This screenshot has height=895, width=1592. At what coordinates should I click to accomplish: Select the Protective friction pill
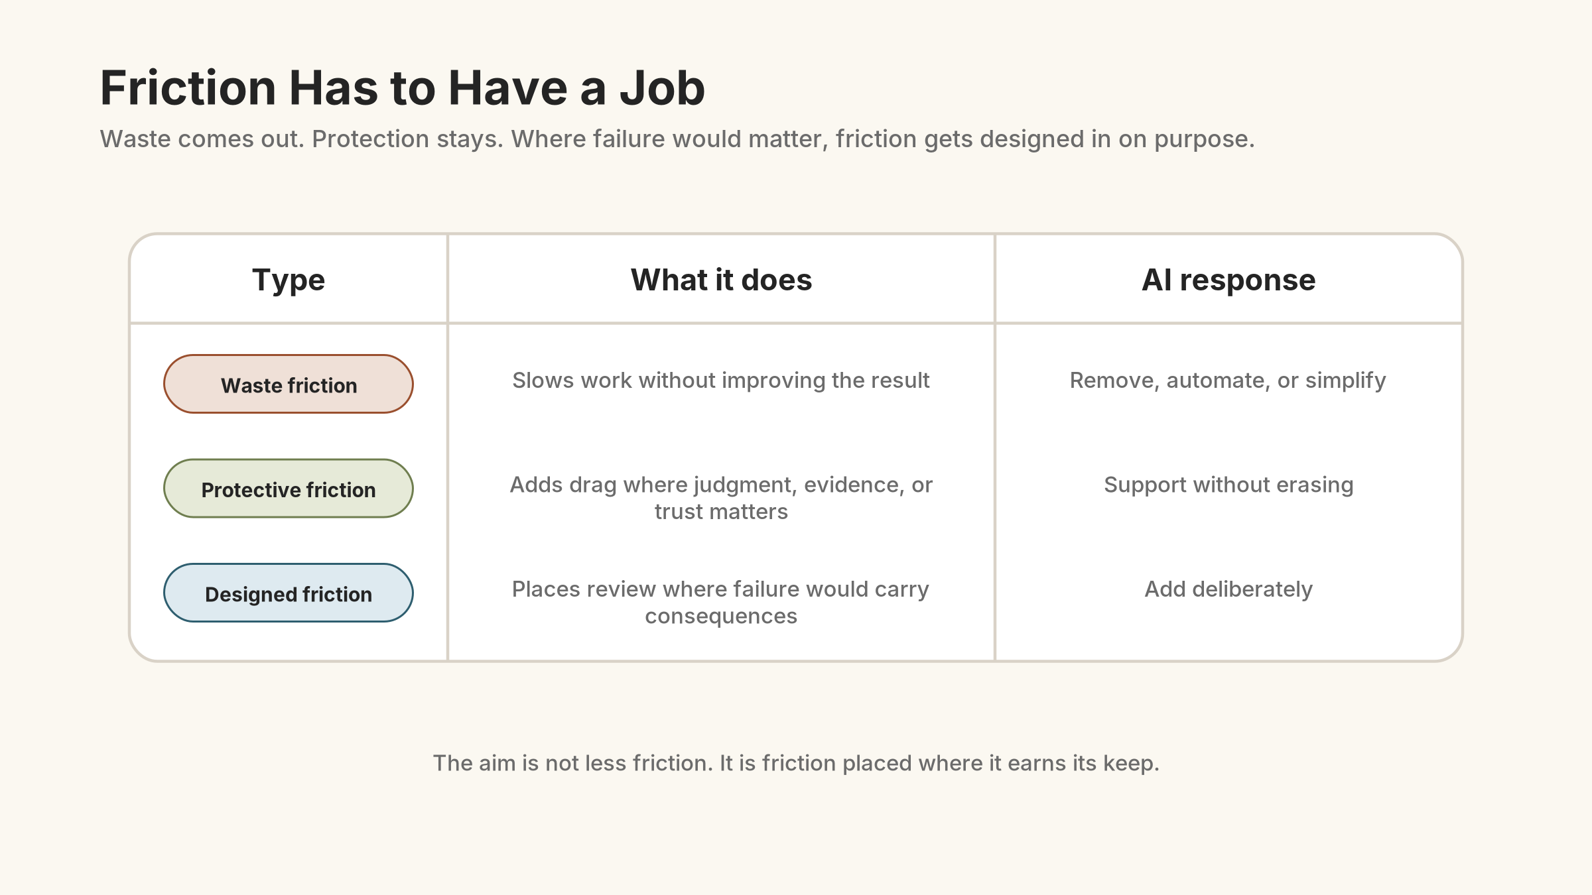[289, 489]
